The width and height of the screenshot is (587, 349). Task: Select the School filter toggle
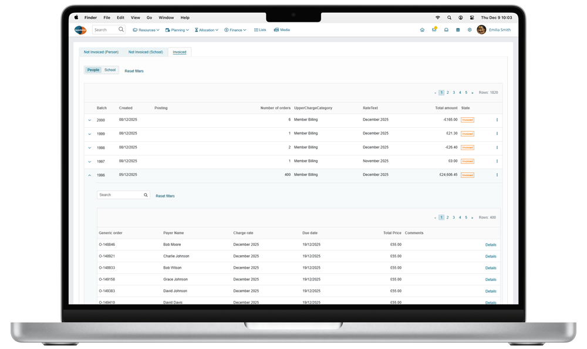point(110,70)
